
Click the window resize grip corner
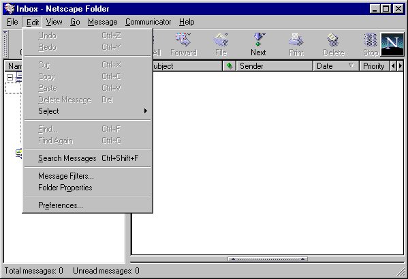[x=401, y=272]
